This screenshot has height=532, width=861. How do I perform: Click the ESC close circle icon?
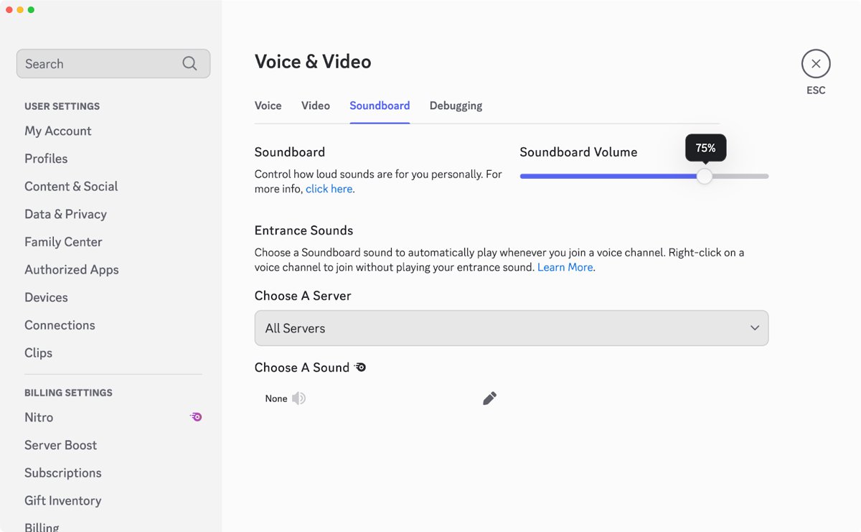816,63
